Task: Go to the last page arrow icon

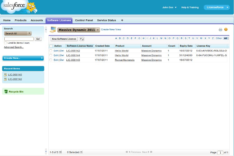Action: (151, 152)
